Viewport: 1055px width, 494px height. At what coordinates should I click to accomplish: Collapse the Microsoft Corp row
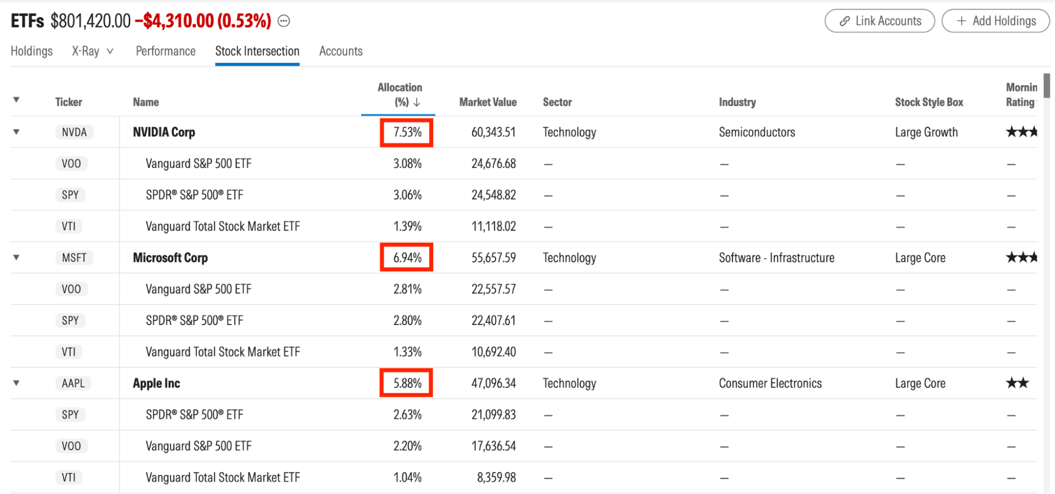pyautogui.click(x=16, y=258)
